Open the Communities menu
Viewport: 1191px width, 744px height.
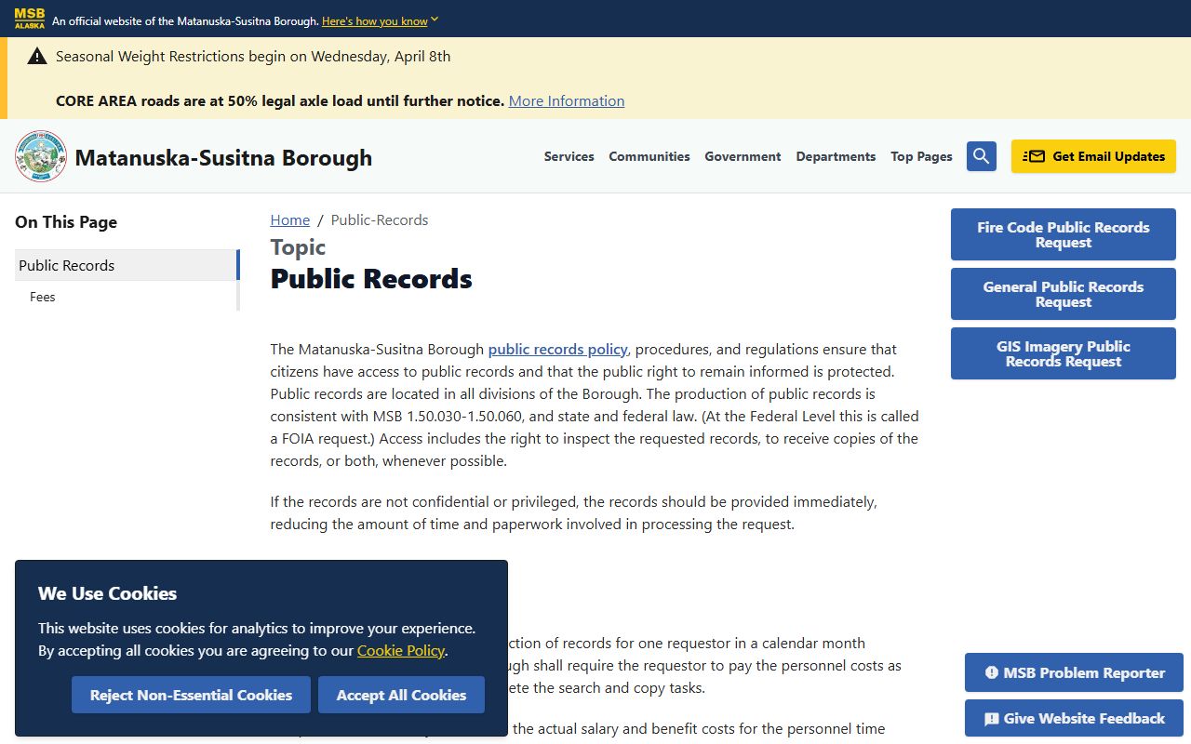coord(649,156)
